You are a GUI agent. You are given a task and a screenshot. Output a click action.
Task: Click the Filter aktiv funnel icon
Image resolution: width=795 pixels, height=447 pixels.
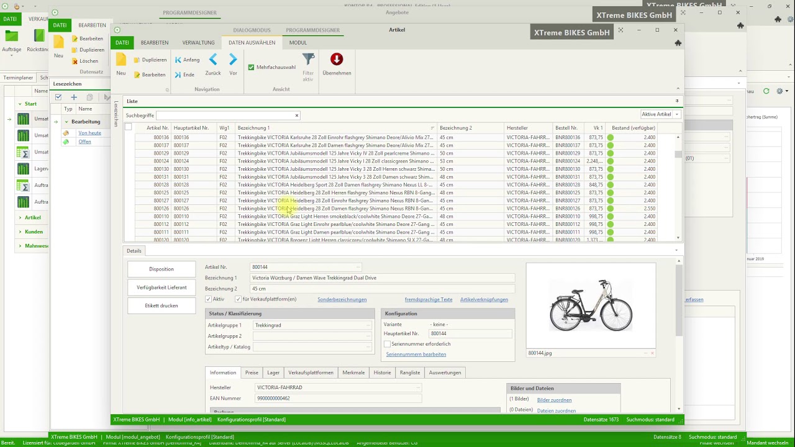(x=308, y=59)
